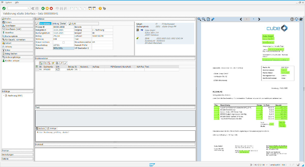305x167 pixels.
Task: Click the vendor detail icon beside Cube GmbH
Action: point(138,30)
